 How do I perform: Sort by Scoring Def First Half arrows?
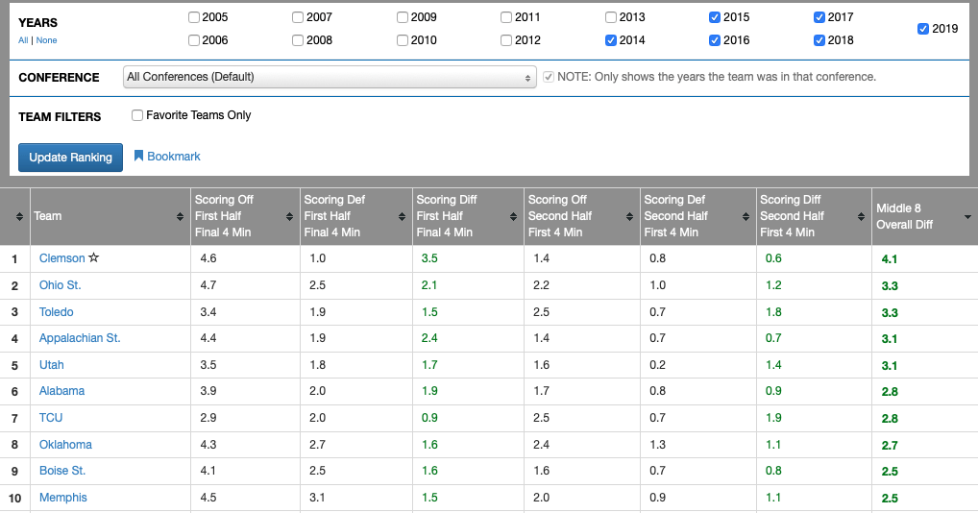click(x=402, y=216)
